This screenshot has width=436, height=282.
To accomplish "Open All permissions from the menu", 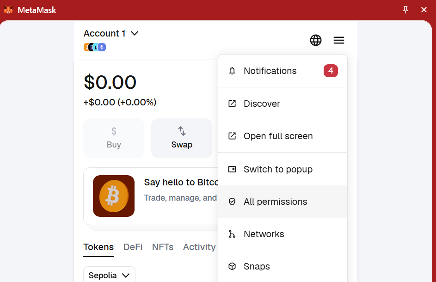I will [282, 202].
